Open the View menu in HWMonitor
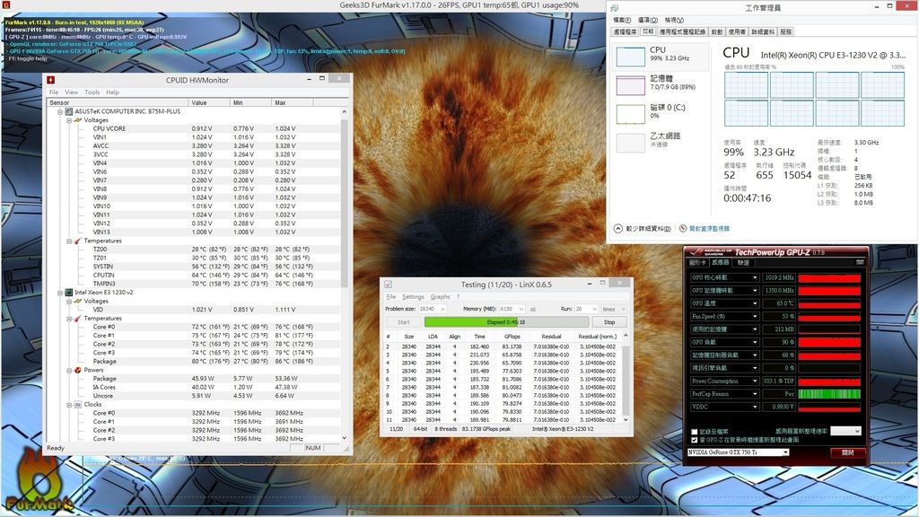This screenshot has width=919, height=517. (x=72, y=92)
